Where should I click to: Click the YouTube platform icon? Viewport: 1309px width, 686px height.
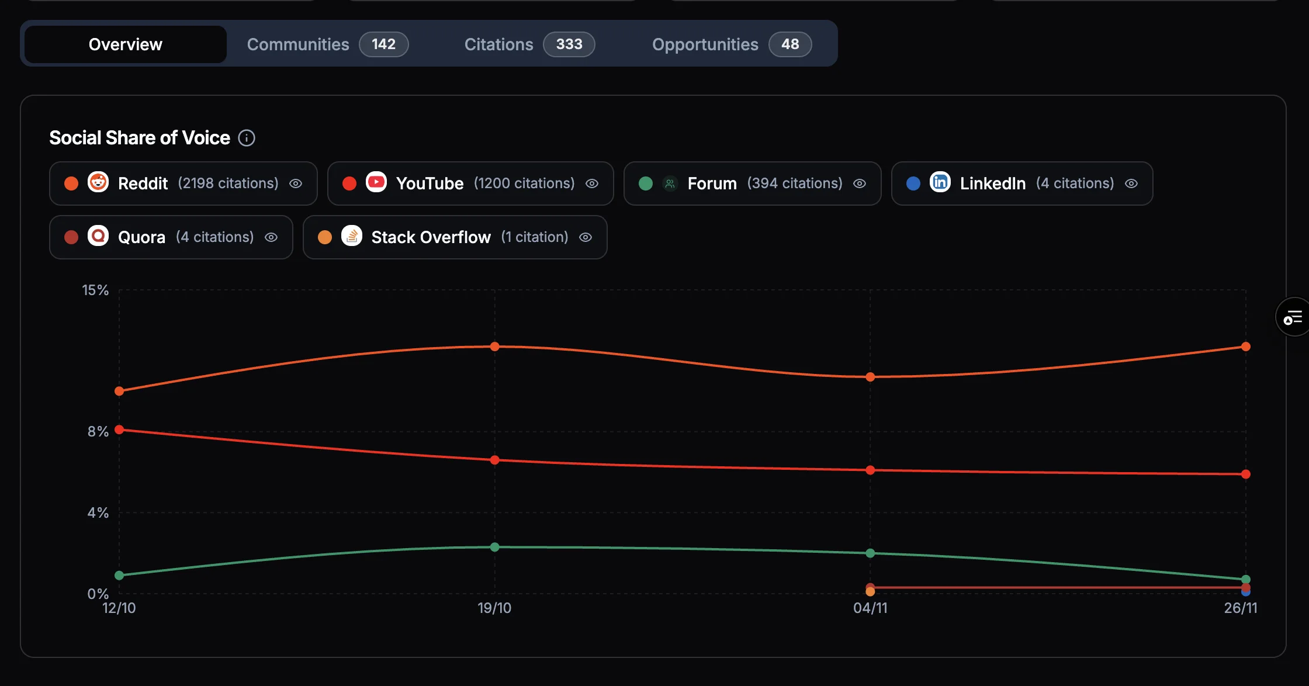click(x=376, y=183)
